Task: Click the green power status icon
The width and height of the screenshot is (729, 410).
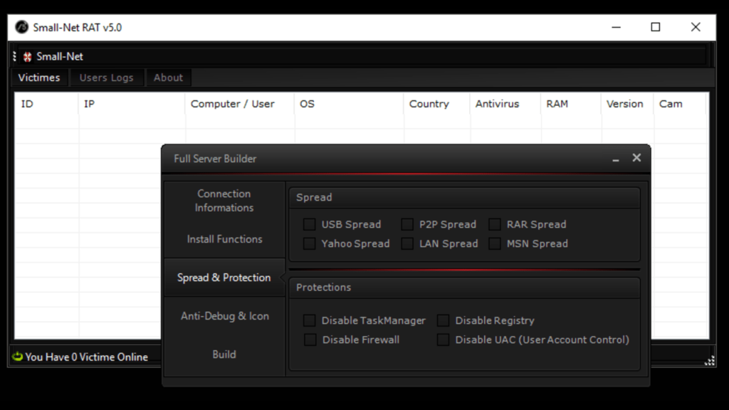Action: 18,357
